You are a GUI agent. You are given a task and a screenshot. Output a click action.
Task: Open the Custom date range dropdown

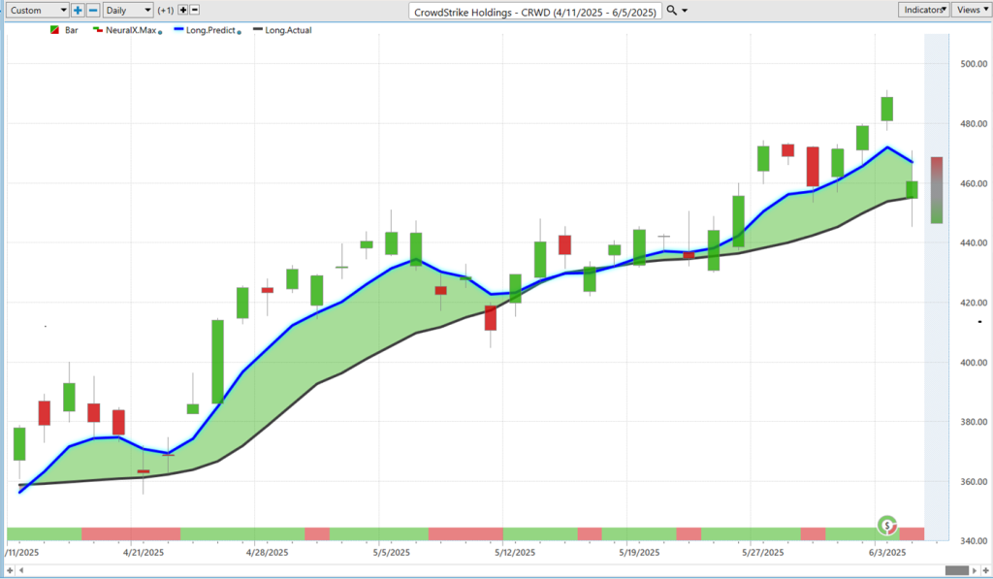pos(37,10)
